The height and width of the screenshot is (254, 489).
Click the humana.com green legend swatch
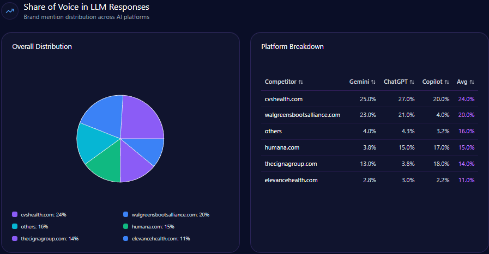pos(126,227)
